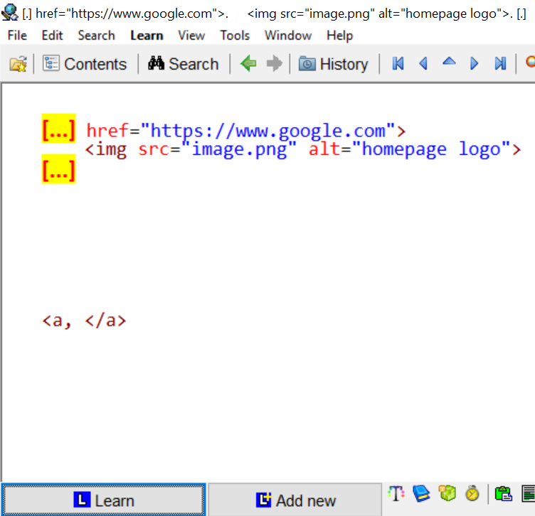Go forward with the gray arrow

(x=275, y=63)
